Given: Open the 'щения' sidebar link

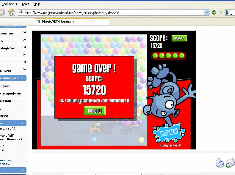Looking at the screenshot, I should click(x=5, y=101).
